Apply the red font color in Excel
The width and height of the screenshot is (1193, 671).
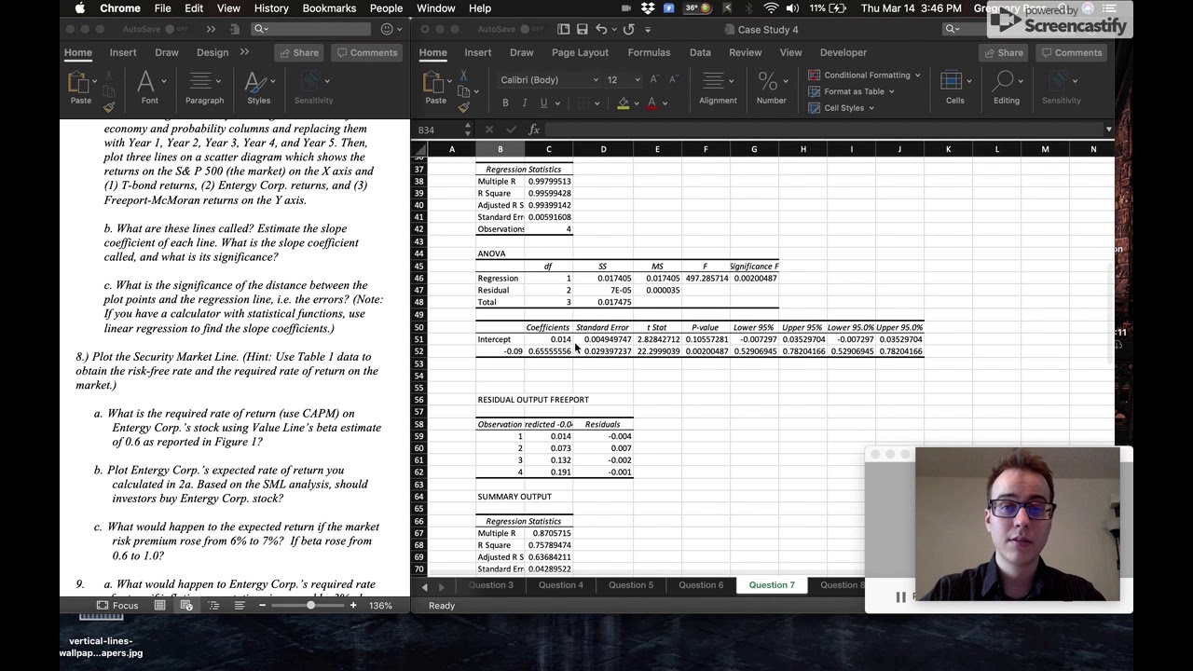coord(651,103)
